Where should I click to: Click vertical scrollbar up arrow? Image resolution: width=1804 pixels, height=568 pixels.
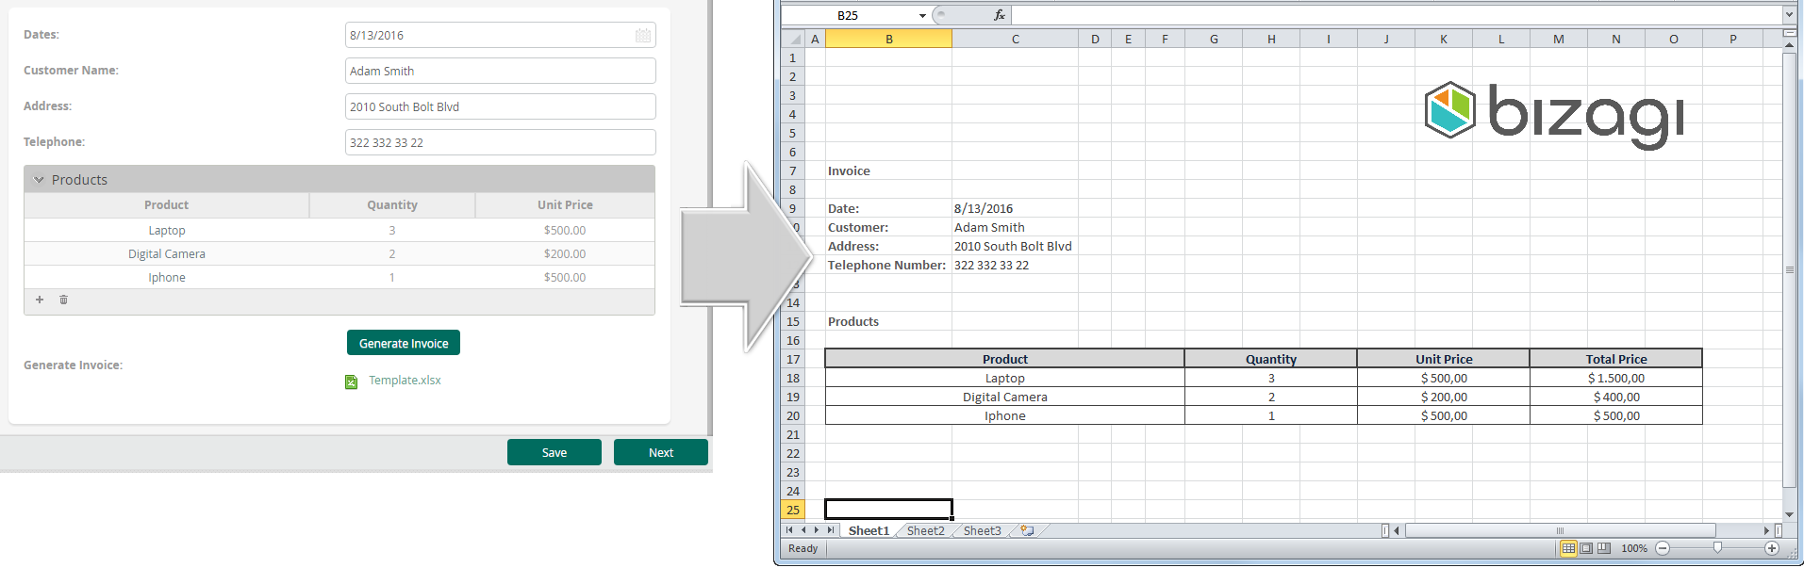point(1790,45)
